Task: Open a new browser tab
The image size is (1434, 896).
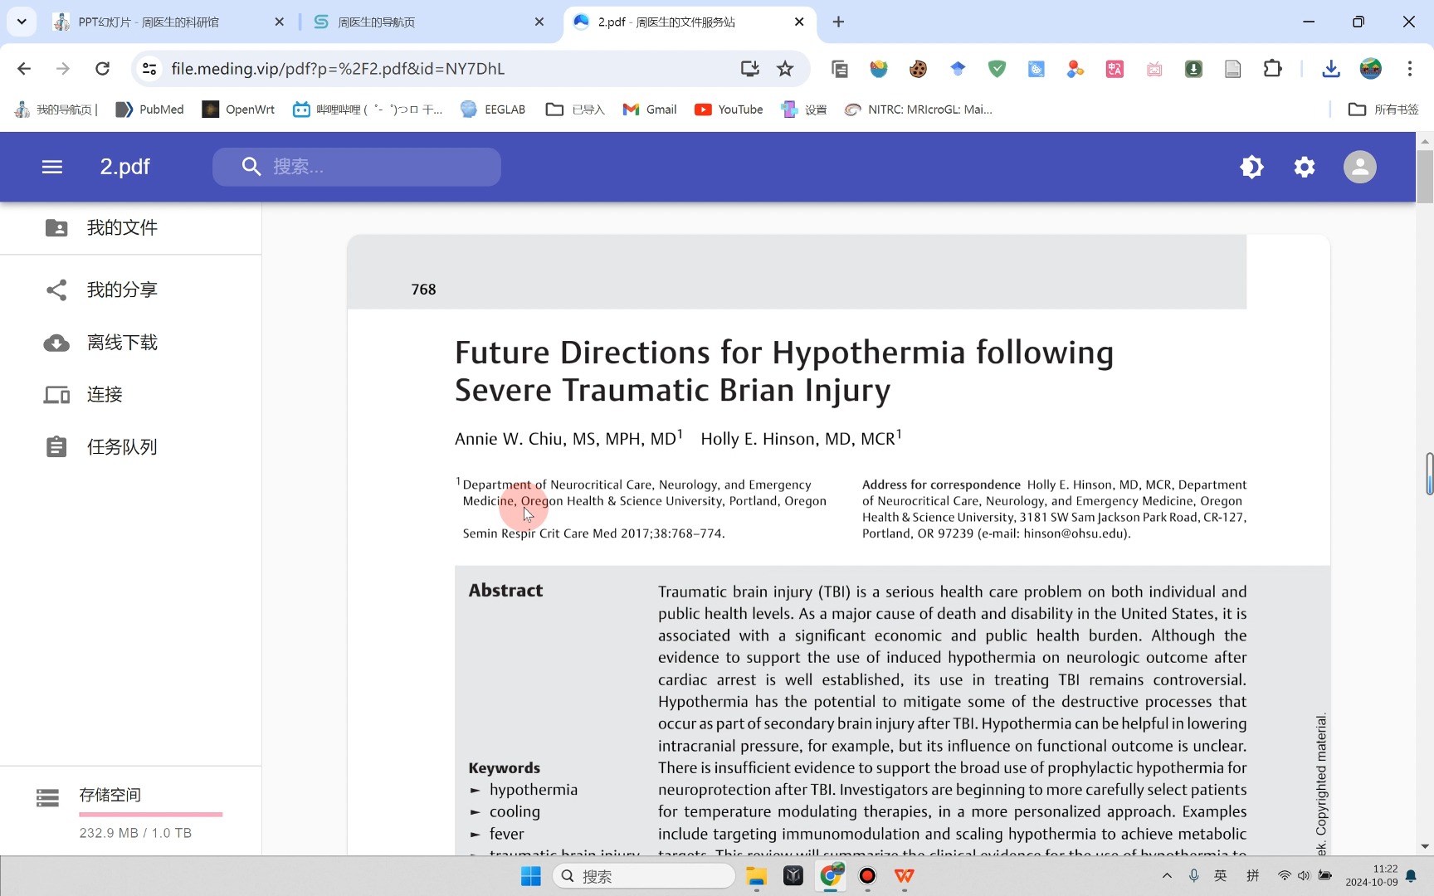Action: [838, 22]
